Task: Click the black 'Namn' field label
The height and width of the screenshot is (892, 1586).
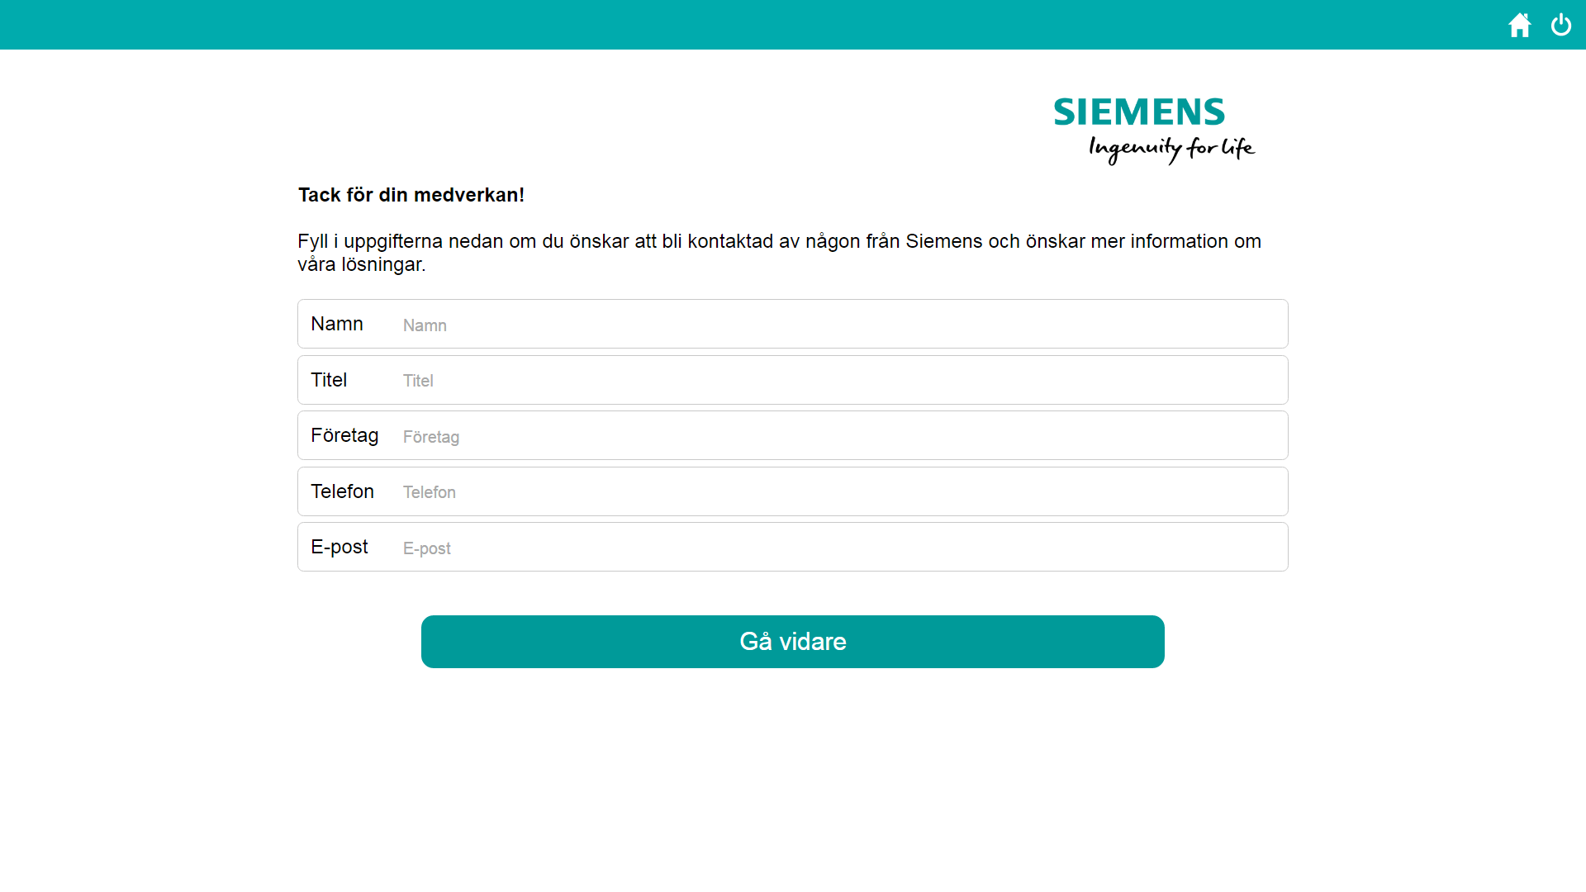Action: (x=337, y=324)
